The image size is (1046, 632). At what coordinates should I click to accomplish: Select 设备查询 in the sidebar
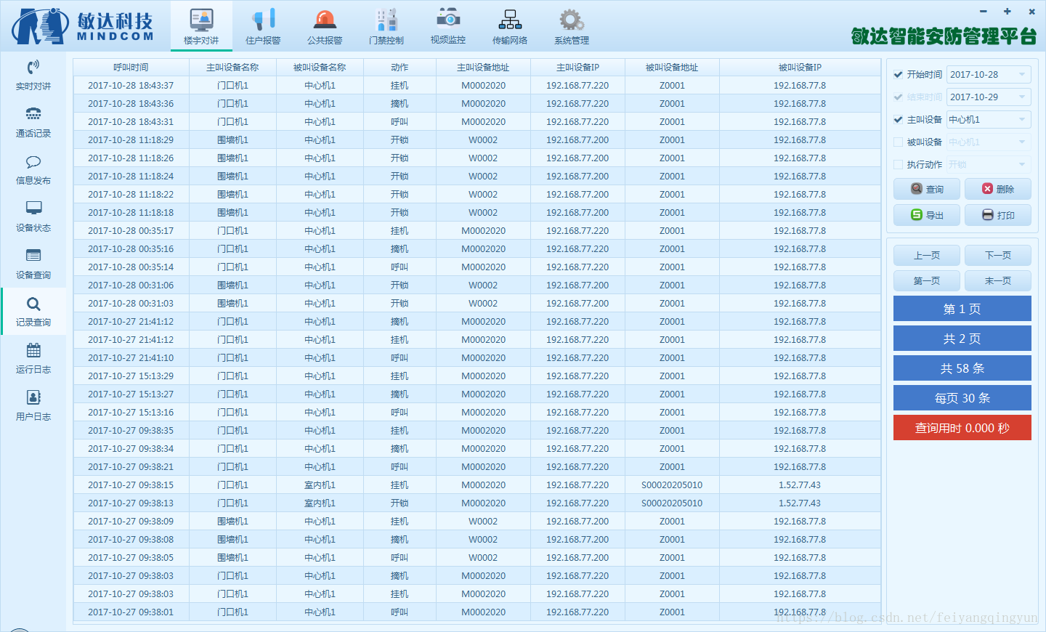[x=33, y=264]
